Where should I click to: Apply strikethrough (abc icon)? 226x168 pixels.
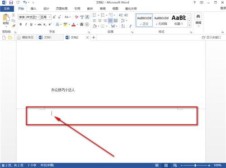(x=39, y=24)
